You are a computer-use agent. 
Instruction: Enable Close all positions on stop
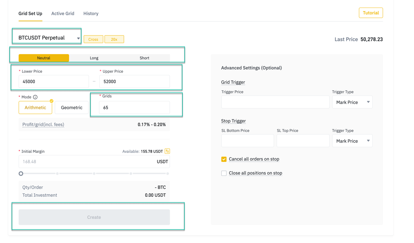pos(224,173)
